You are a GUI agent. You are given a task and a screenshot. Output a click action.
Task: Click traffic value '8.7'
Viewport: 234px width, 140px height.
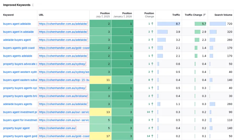(178, 24)
